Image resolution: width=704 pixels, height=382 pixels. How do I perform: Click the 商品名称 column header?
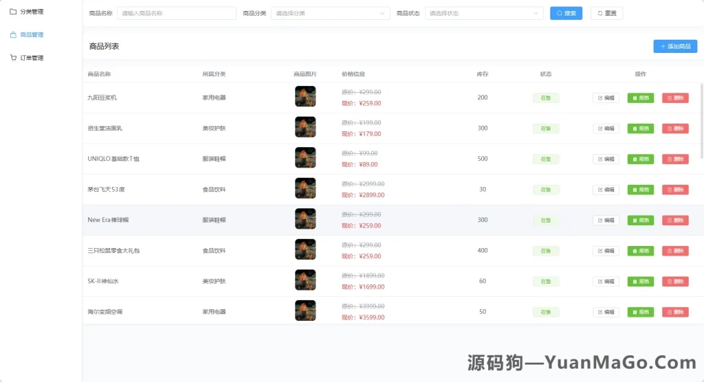coord(99,74)
